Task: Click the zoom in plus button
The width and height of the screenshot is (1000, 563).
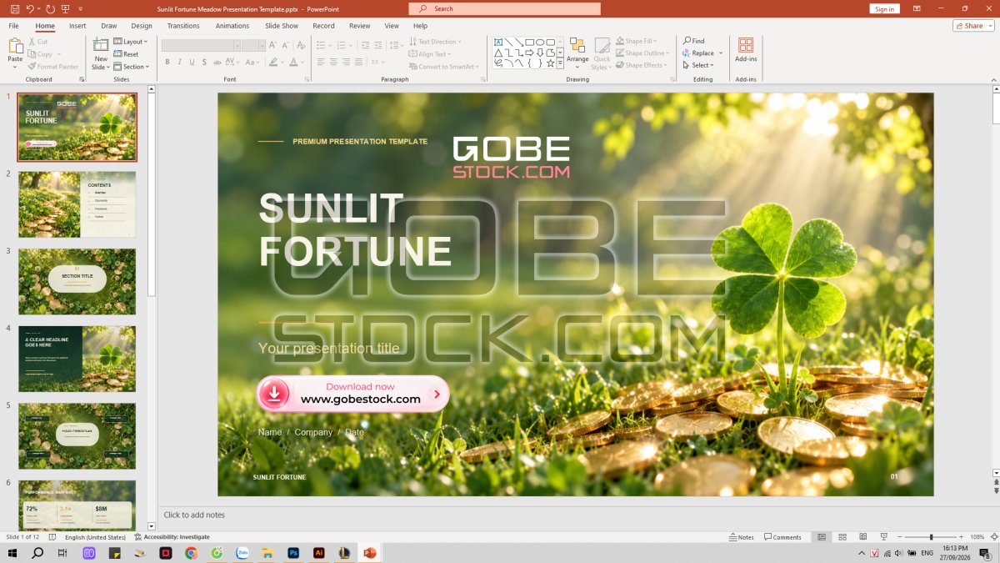Action: 962,537
